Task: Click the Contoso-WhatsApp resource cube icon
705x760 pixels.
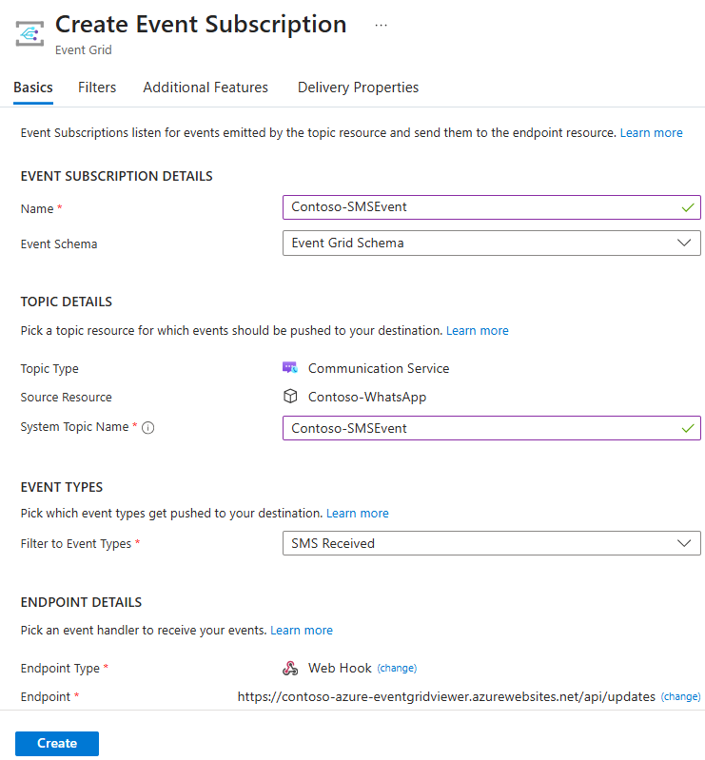Action: pyautogui.click(x=290, y=397)
